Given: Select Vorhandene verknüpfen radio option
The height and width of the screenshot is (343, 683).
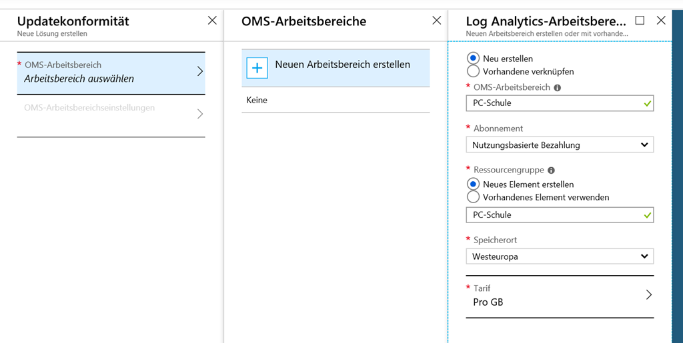Looking at the screenshot, I should 473,71.
